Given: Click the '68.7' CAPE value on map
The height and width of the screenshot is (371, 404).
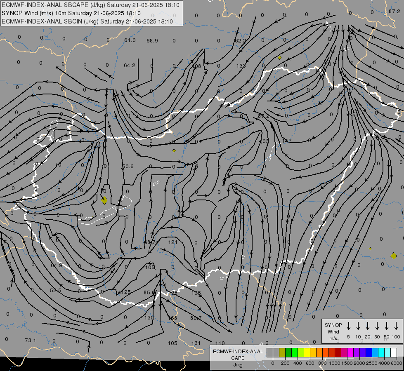Looking at the screenshot, I should point(150,242).
